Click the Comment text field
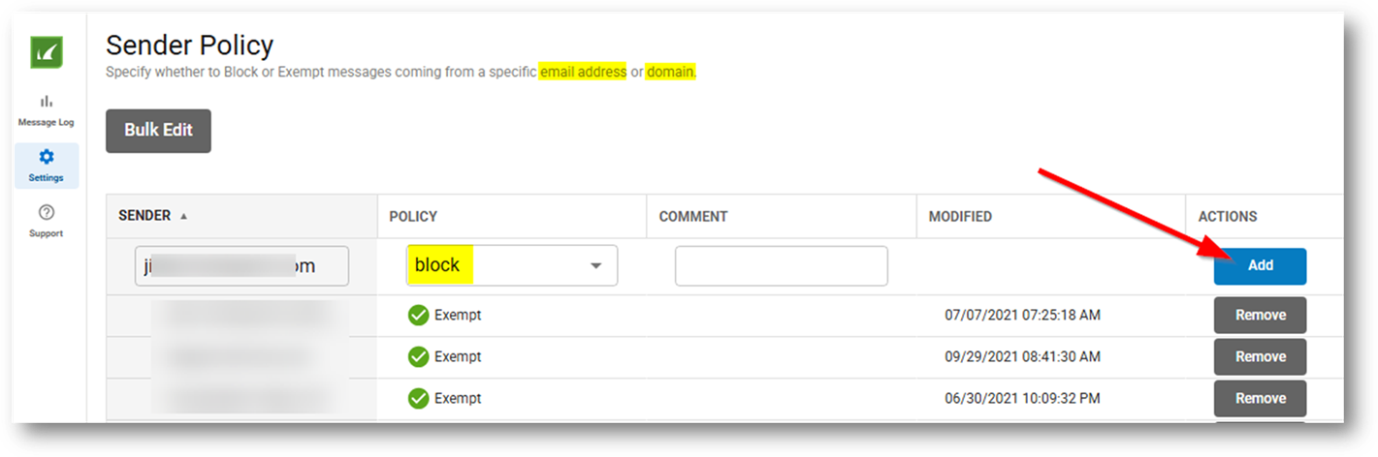The height and width of the screenshot is (457, 1378). [782, 266]
